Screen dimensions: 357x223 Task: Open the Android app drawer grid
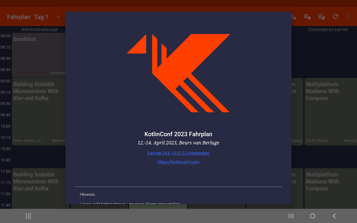pos(28,216)
